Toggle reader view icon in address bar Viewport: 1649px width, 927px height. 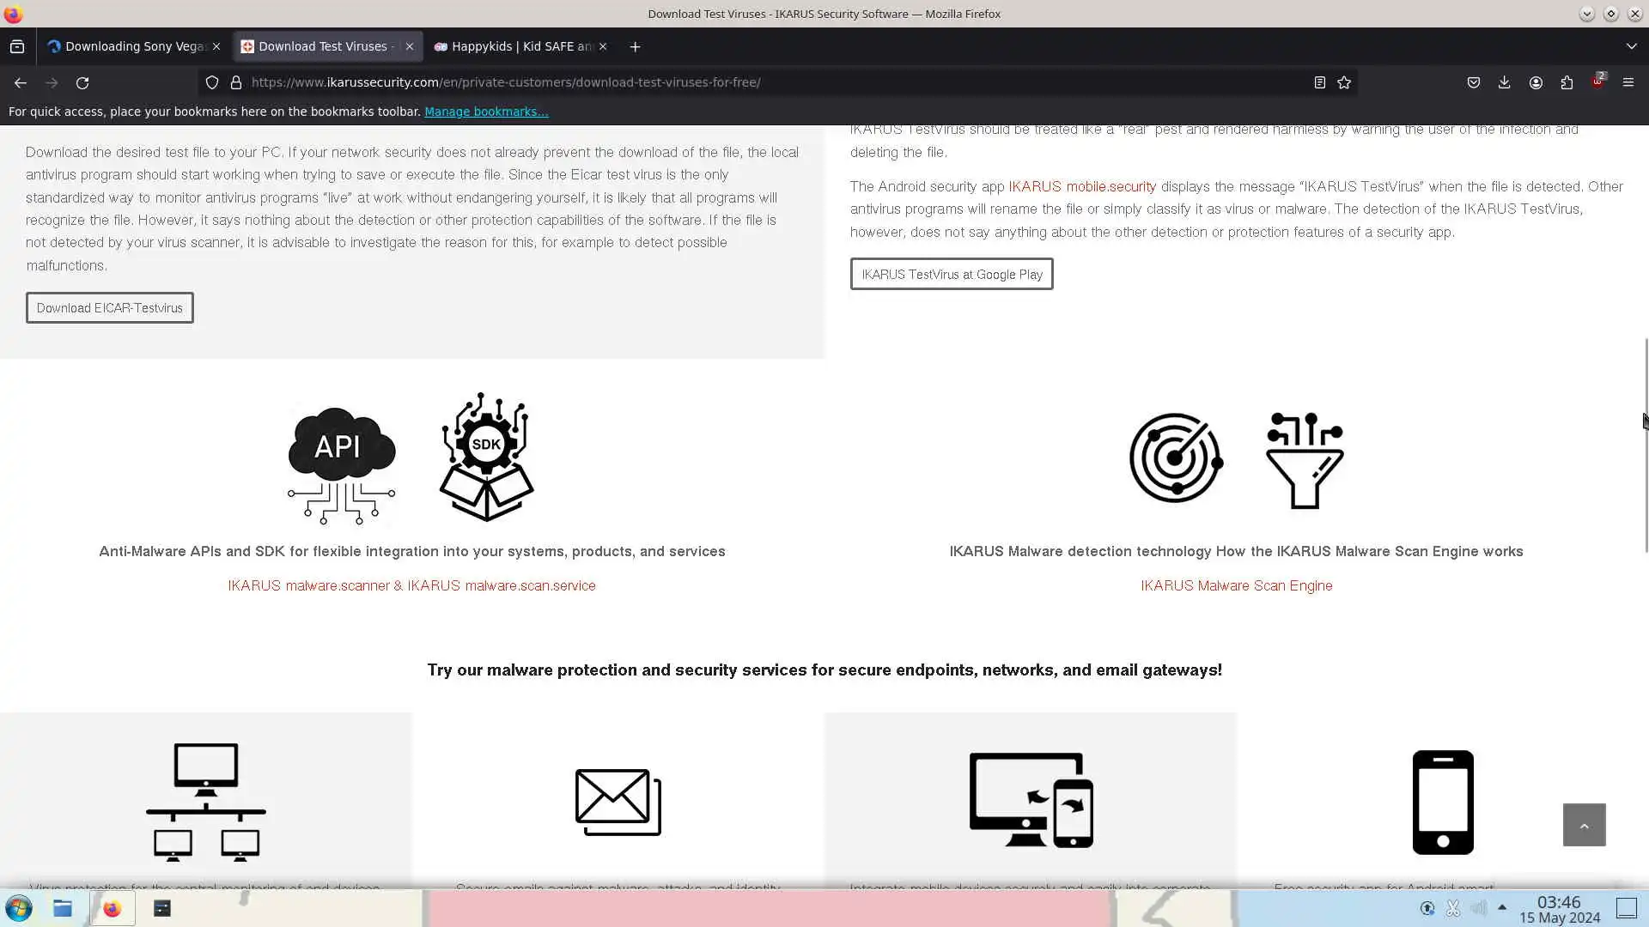[1319, 82]
